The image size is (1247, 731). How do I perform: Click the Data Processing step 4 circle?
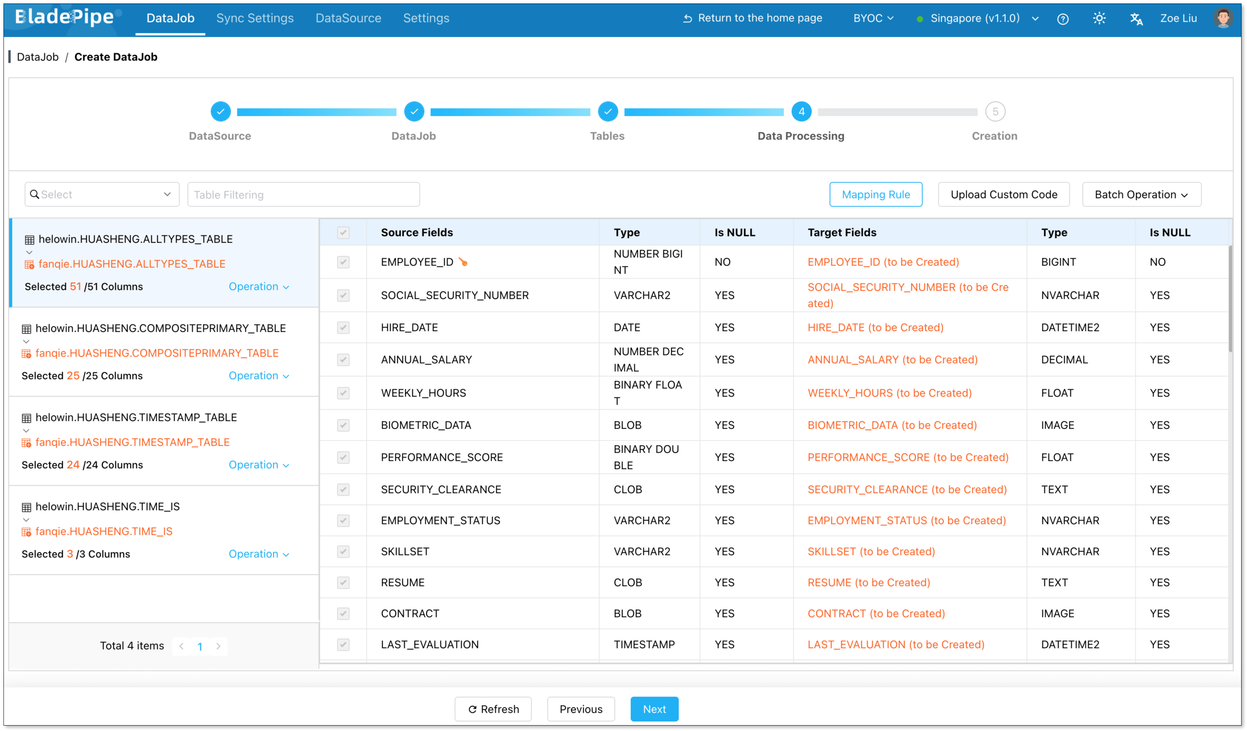(x=801, y=112)
